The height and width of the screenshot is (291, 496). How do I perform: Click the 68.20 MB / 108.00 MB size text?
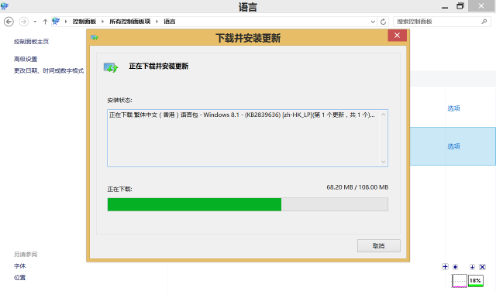(357, 187)
